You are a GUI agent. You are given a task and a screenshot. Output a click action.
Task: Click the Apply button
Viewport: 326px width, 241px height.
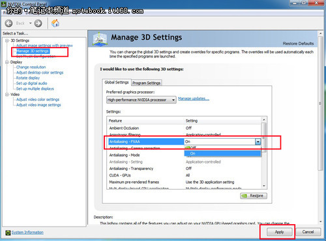[x=280, y=232]
